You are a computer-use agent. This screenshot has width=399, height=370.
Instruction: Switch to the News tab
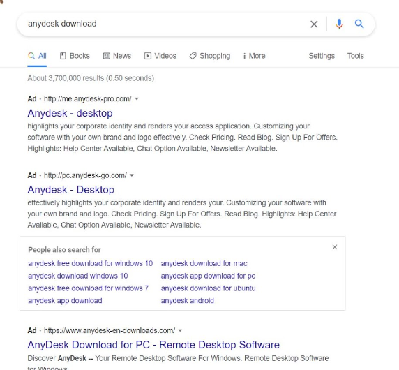[117, 56]
